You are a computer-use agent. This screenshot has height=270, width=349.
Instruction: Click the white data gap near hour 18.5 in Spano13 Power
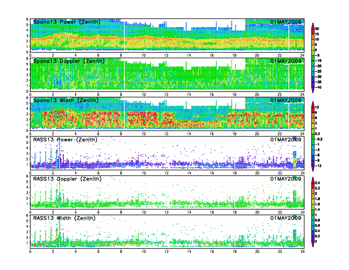click(x=241, y=25)
